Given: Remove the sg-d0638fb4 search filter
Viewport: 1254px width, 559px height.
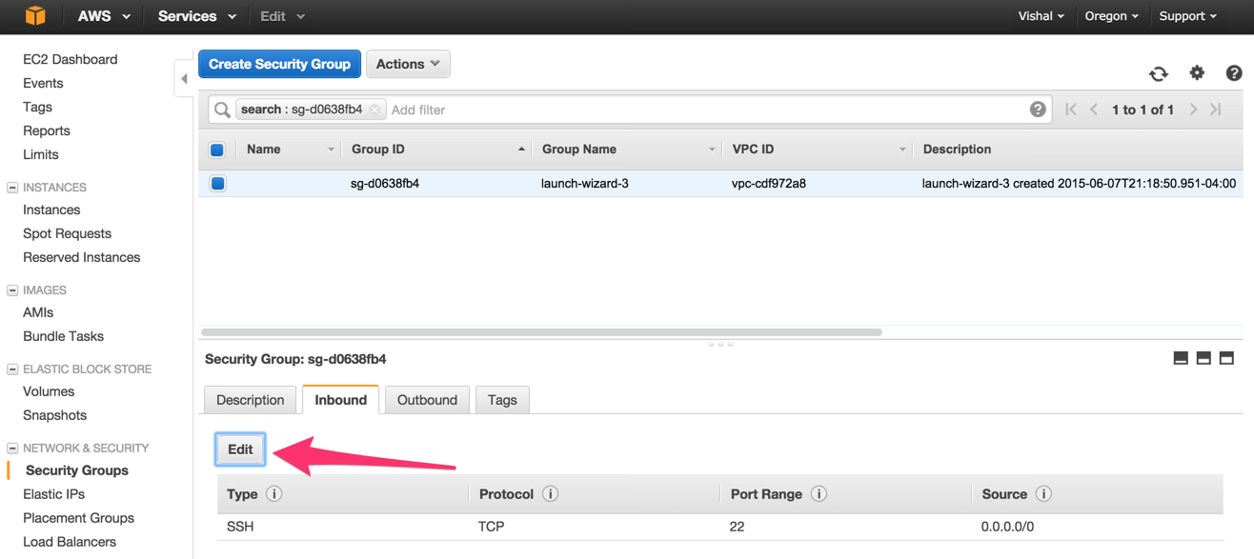Looking at the screenshot, I should point(375,110).
